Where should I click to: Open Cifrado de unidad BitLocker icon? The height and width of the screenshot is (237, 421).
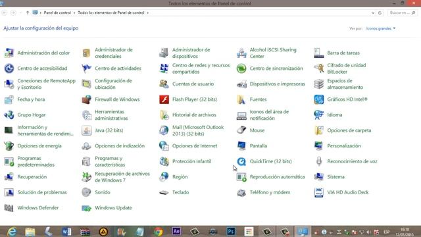(x=318, y=68)
